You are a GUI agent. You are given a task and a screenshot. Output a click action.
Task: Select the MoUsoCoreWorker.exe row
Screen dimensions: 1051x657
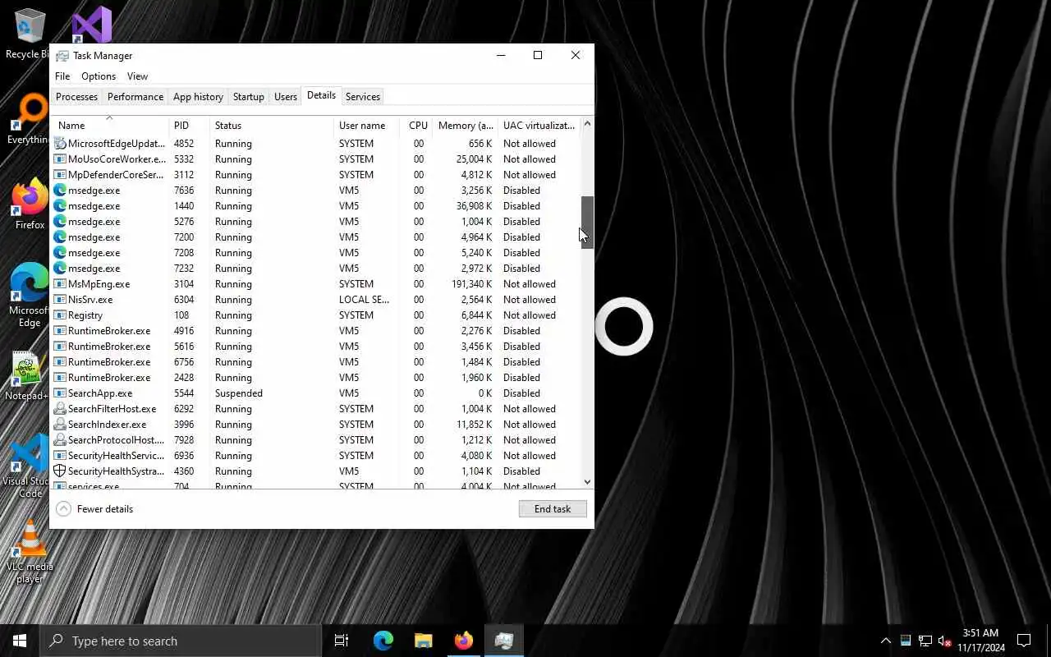(316, 159)
